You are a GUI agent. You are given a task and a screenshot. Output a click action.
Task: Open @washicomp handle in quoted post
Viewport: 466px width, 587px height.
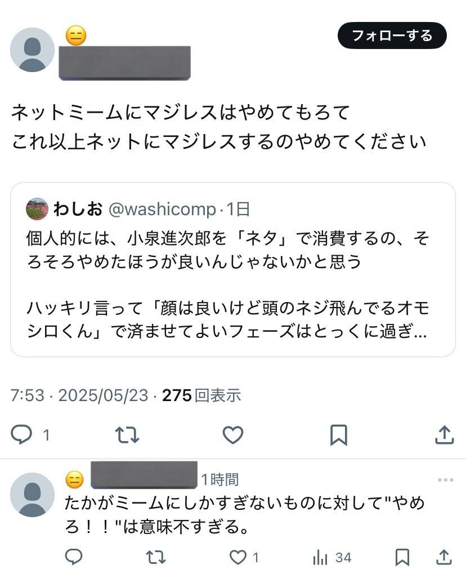pos(162,210)
